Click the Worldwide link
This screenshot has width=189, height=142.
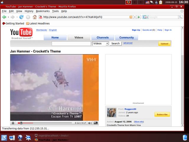coord(41,30)
